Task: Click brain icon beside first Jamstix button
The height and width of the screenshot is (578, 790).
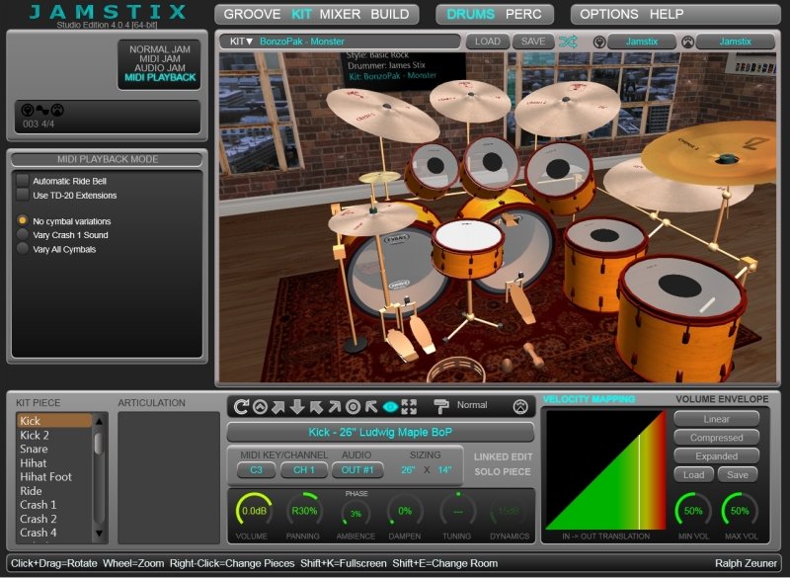Action: tap(599, 41)
